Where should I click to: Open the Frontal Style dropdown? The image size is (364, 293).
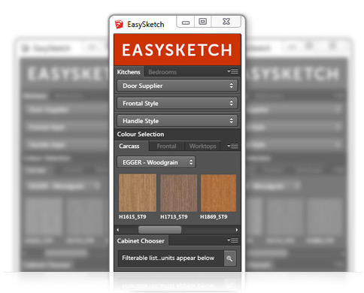point(177,103)
